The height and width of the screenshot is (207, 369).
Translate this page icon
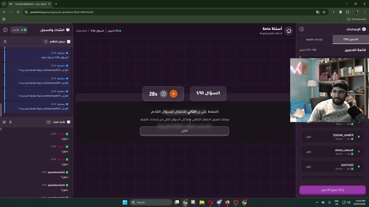[x=318, y=12]
